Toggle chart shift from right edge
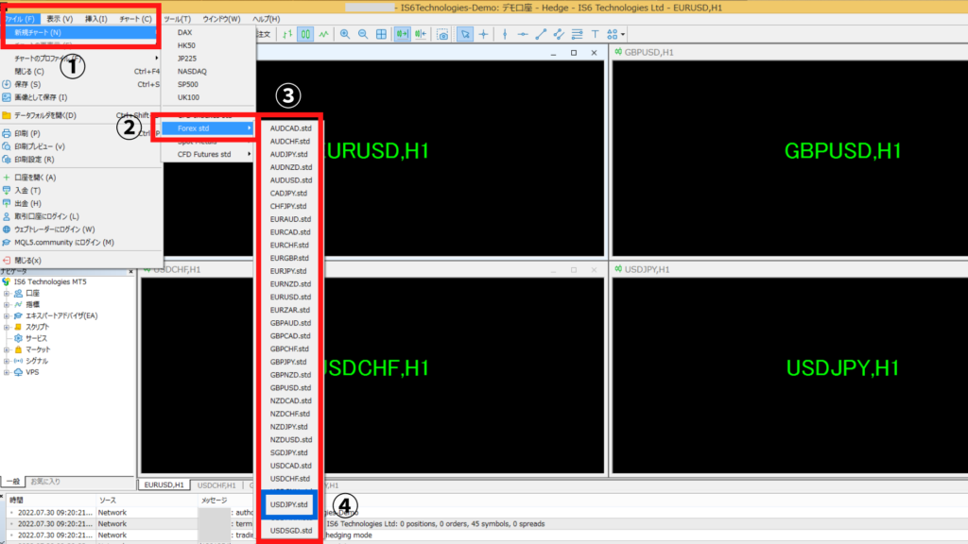Screen dimensions: 968x544 [421, 35]
